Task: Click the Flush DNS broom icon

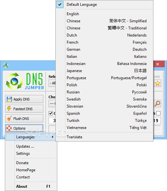Action: (x=9, y=118)
